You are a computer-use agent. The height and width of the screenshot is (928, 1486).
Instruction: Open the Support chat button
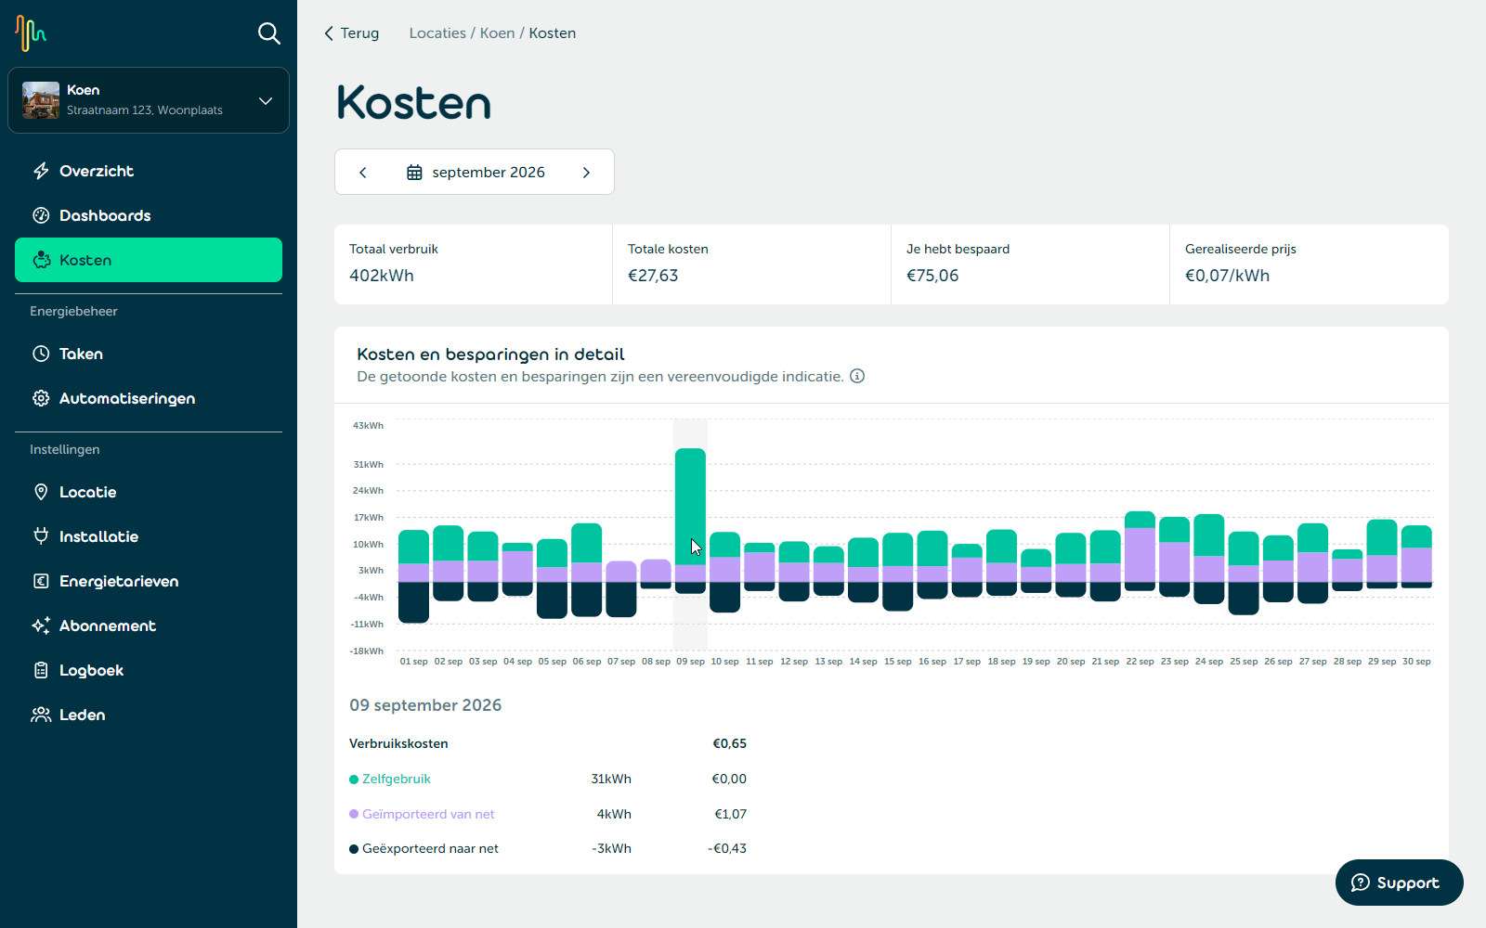click(1399, 883)
